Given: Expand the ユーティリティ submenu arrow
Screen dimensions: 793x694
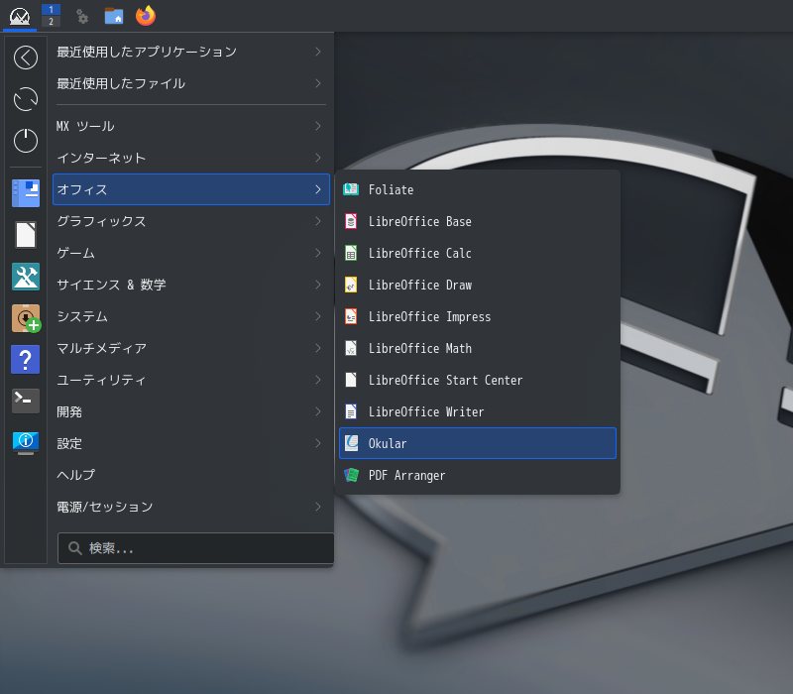Looking at the screenshot, I should [x=317, y=380].
